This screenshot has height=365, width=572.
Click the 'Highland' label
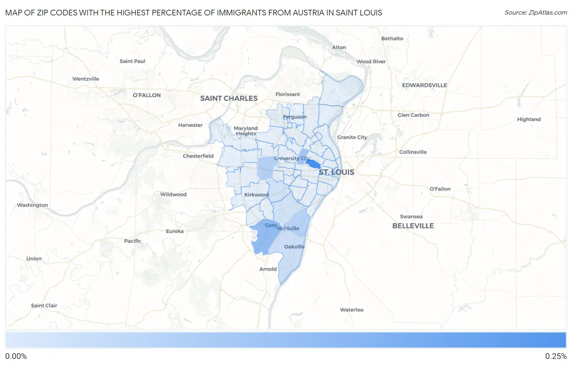529,119
